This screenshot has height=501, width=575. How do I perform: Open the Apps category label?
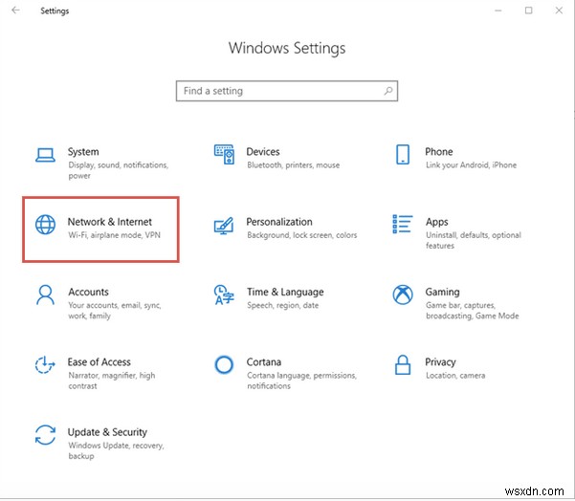pos(436,222)
